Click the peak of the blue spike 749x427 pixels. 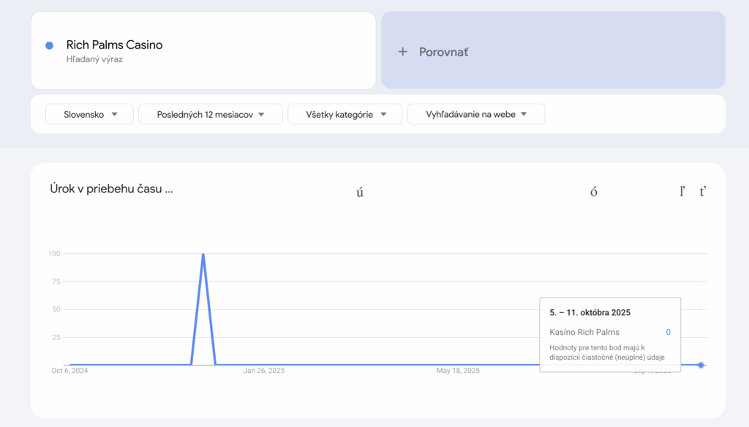pos(203,254)
